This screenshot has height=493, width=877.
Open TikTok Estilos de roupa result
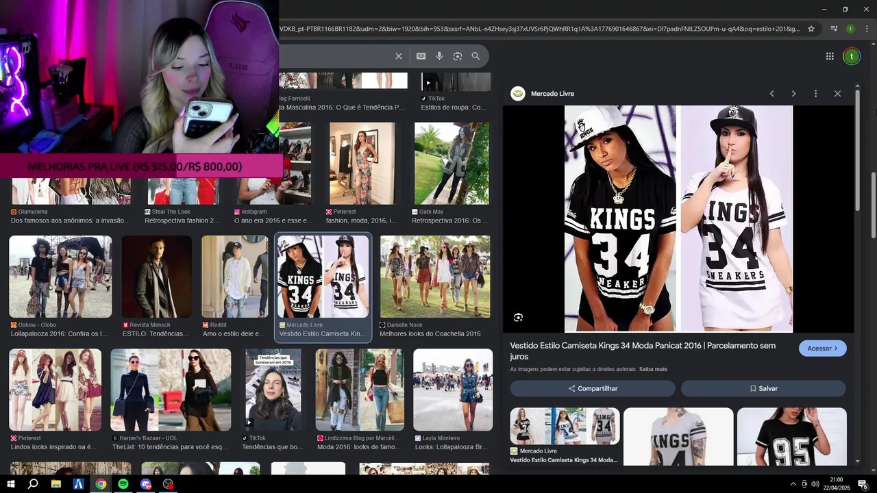[456, 90]
